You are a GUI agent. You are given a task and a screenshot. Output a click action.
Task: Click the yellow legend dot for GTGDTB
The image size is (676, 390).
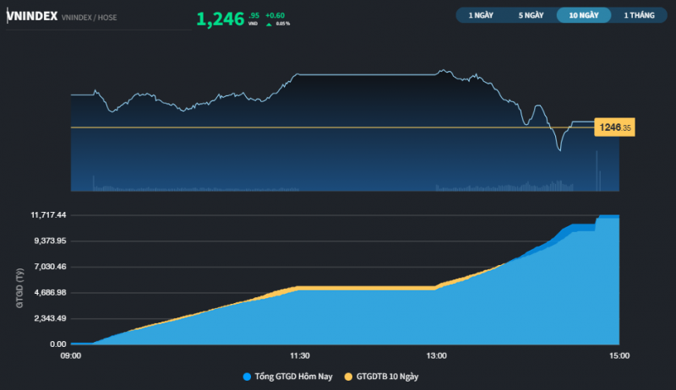point(349,376)
